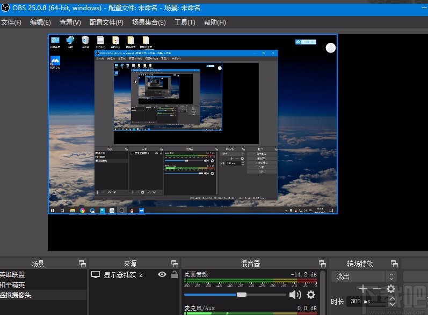Screen dimensions: 428x315
Task: Open the 文件(F) menu
Action: [x=11, y=22]
